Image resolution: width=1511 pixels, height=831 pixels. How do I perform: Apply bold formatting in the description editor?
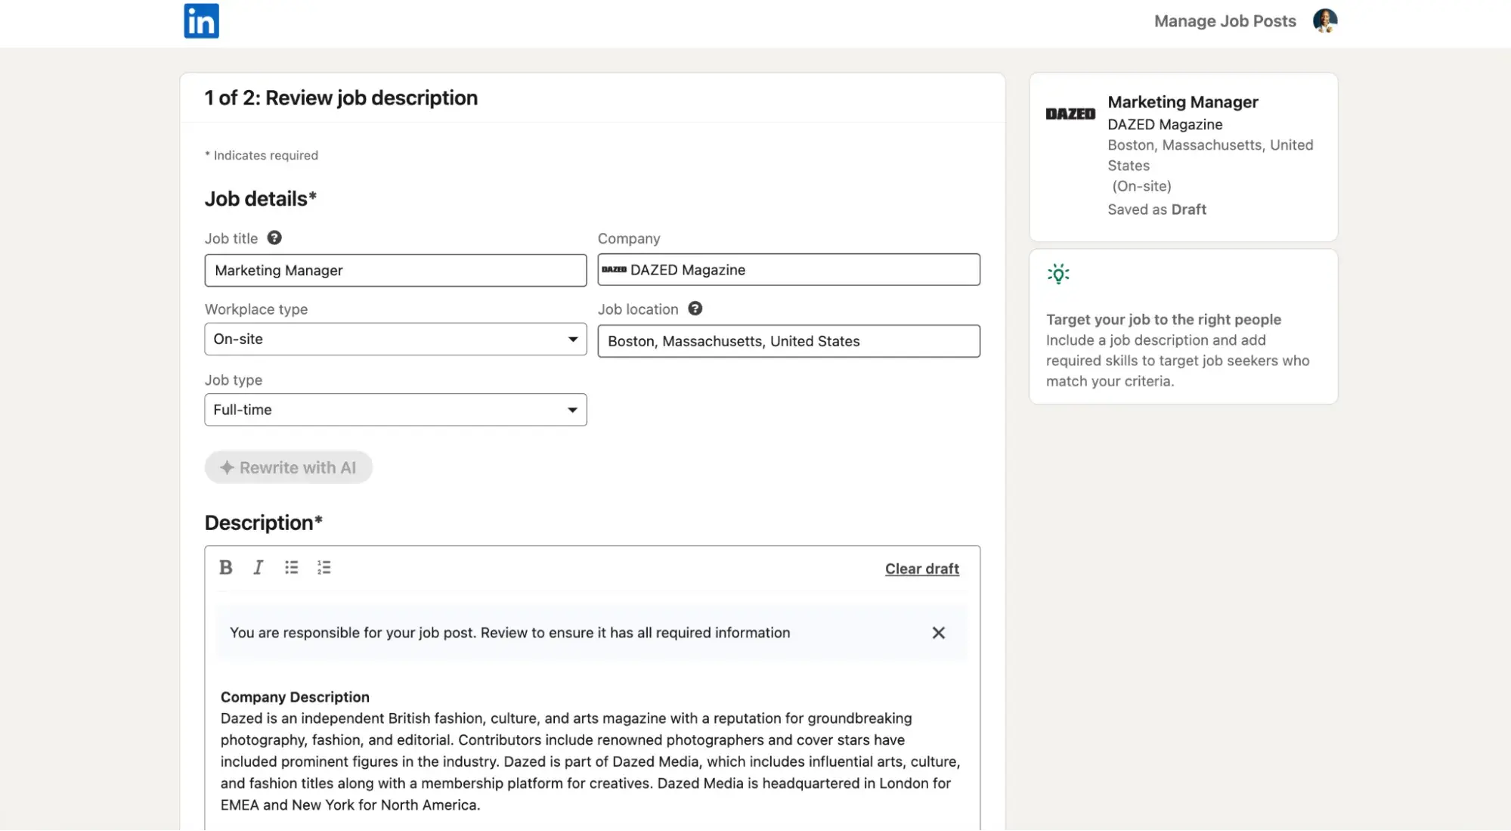[x=225, y=567]
